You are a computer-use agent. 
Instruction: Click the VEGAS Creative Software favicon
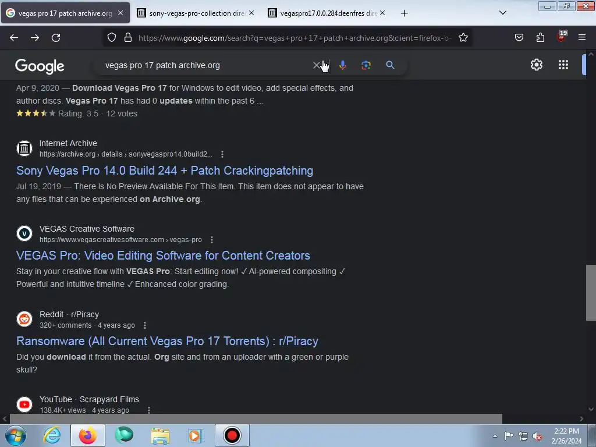tap(24, 233)
